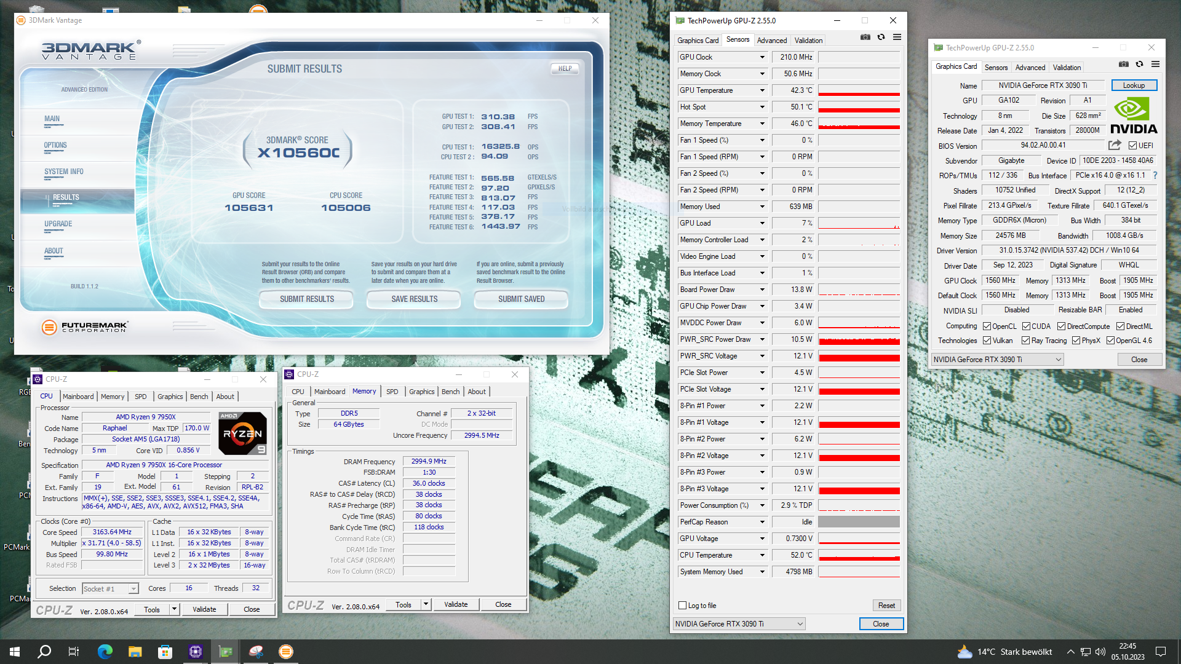Screen dimensions: 1181x664
Task: Click the Lookup button in GPU-Z
Action: click(1134, 85)
